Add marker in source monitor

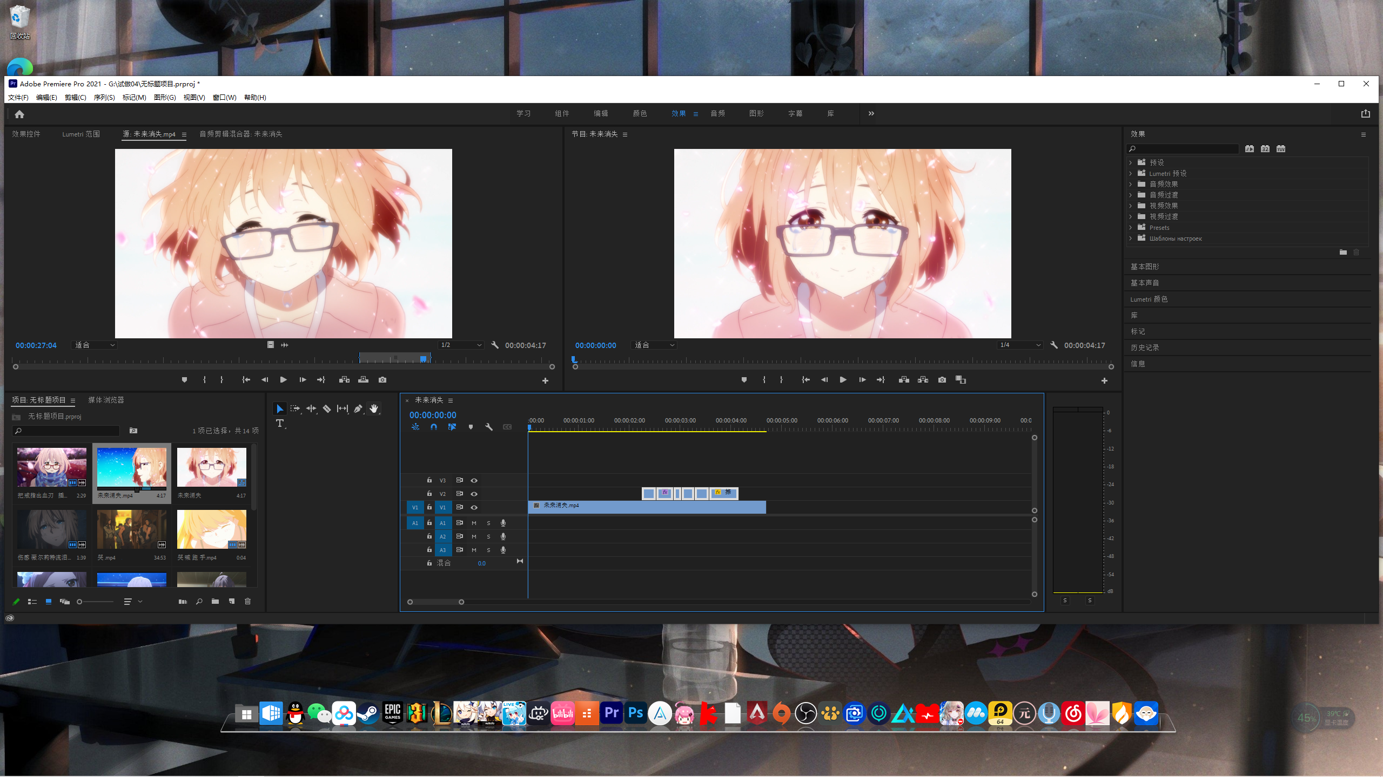185,380
